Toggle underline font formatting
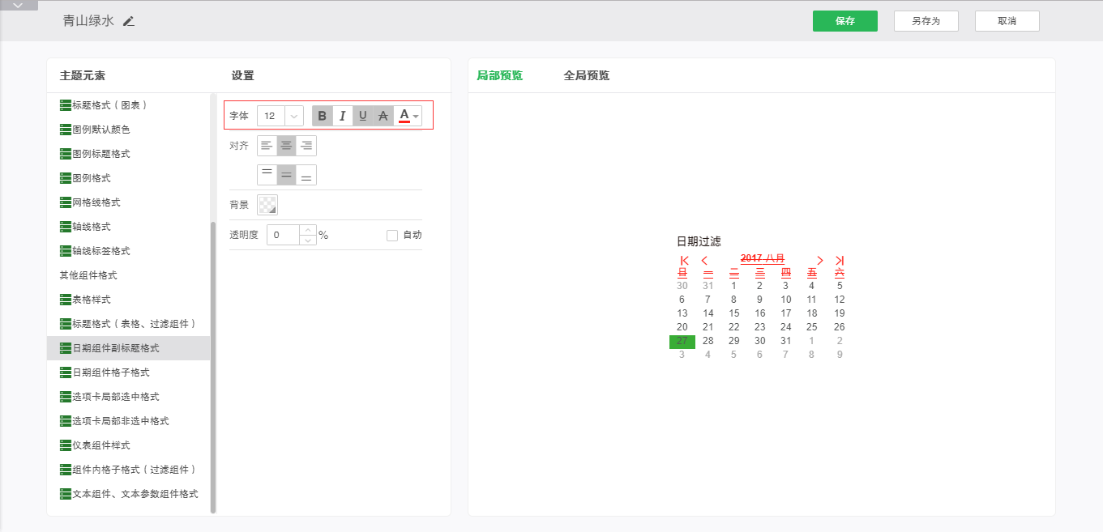1103x532 pixels. pos(362,116)
